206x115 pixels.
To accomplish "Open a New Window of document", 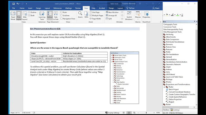I will (x=112, y=12).
